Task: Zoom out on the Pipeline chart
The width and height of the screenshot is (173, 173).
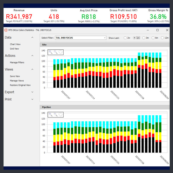Action: point(55,114)
